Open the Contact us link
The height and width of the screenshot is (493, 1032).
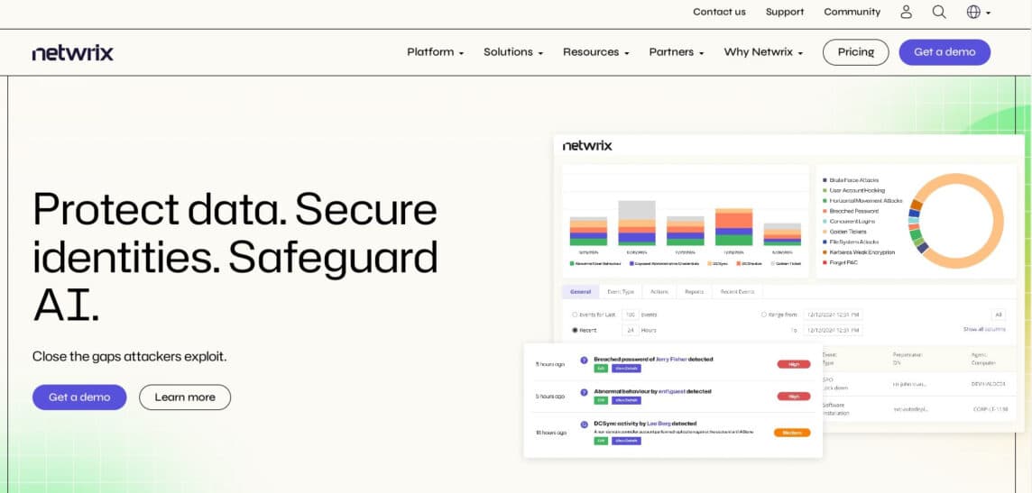(x=719, y=12)
